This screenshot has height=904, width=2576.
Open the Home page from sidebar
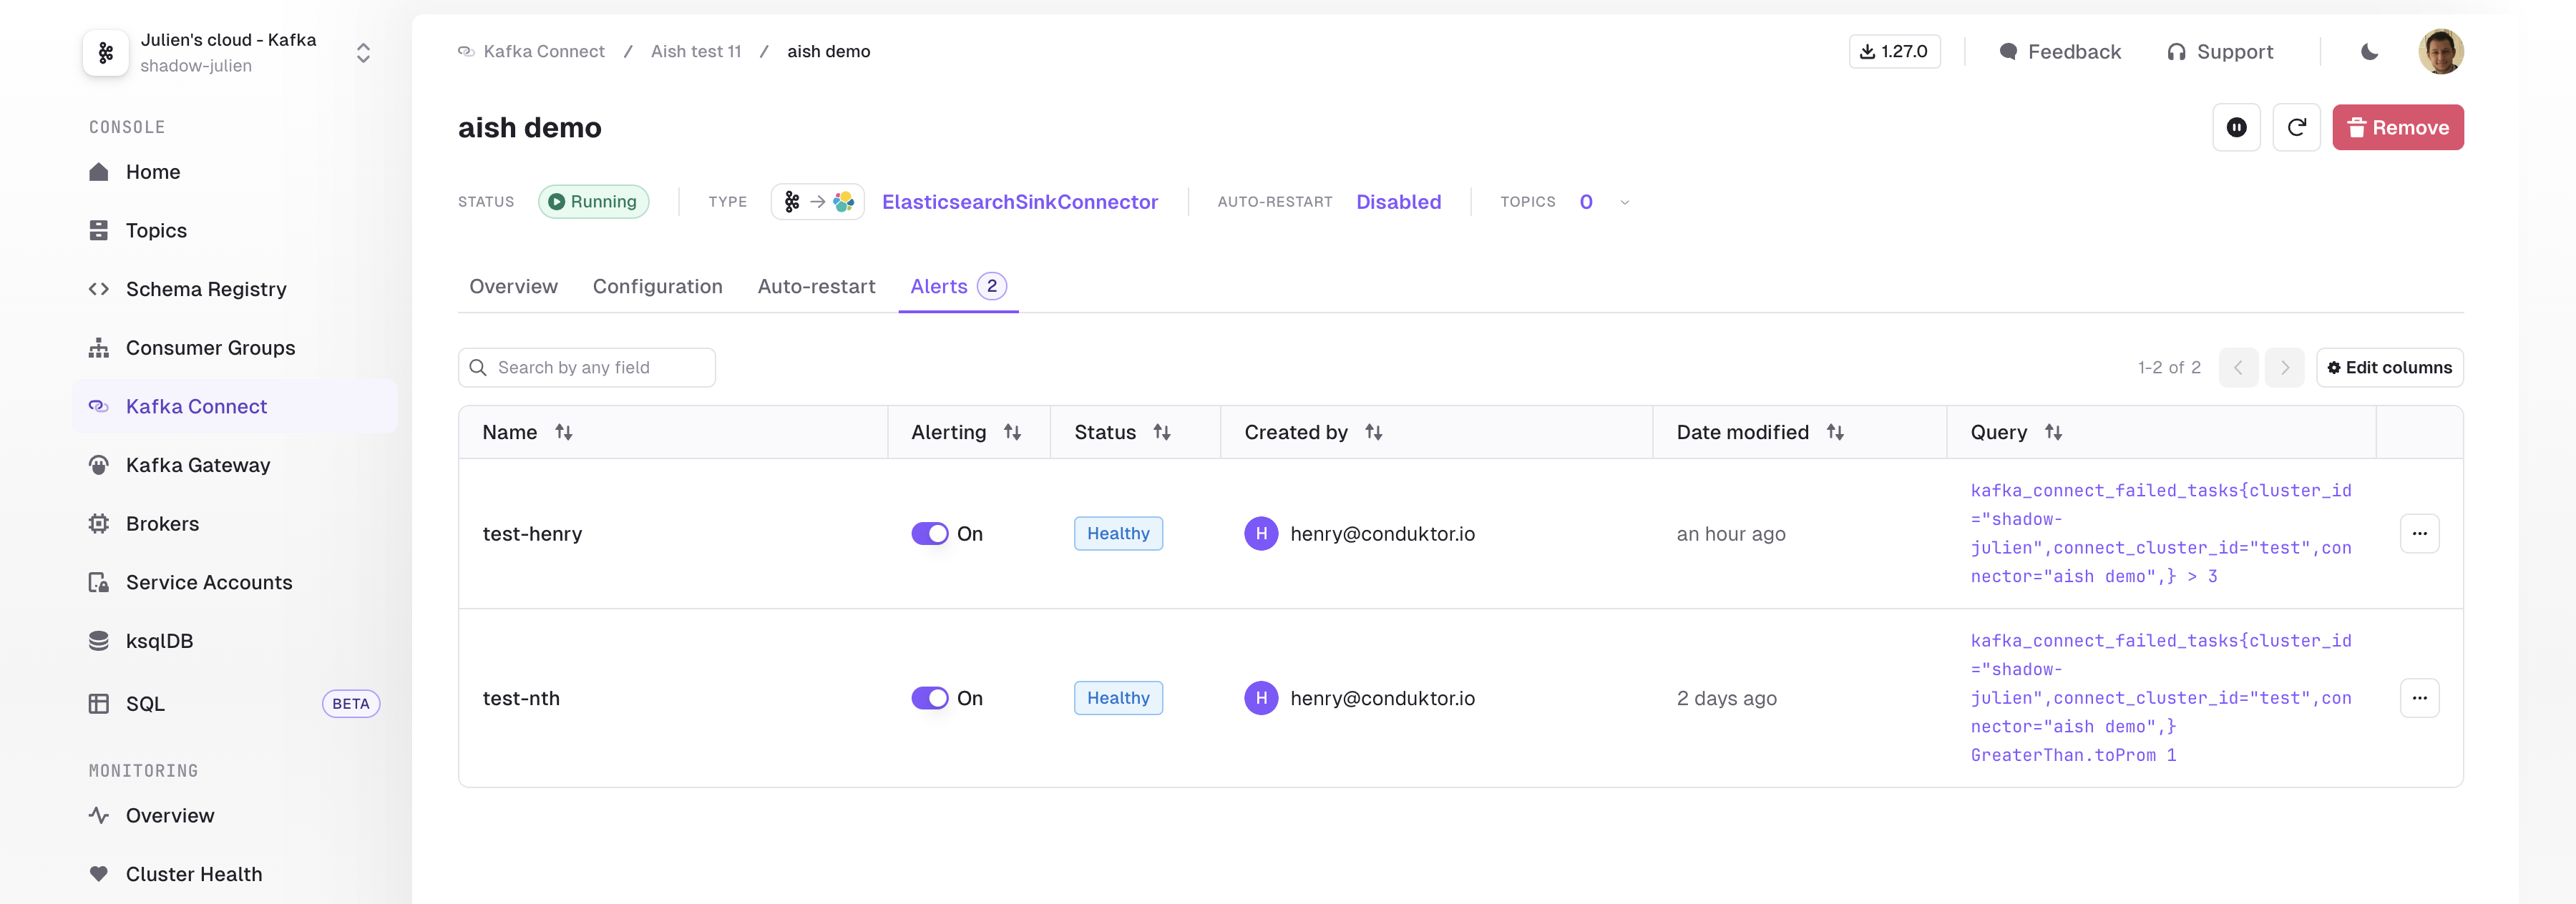(x=234, y=172)
